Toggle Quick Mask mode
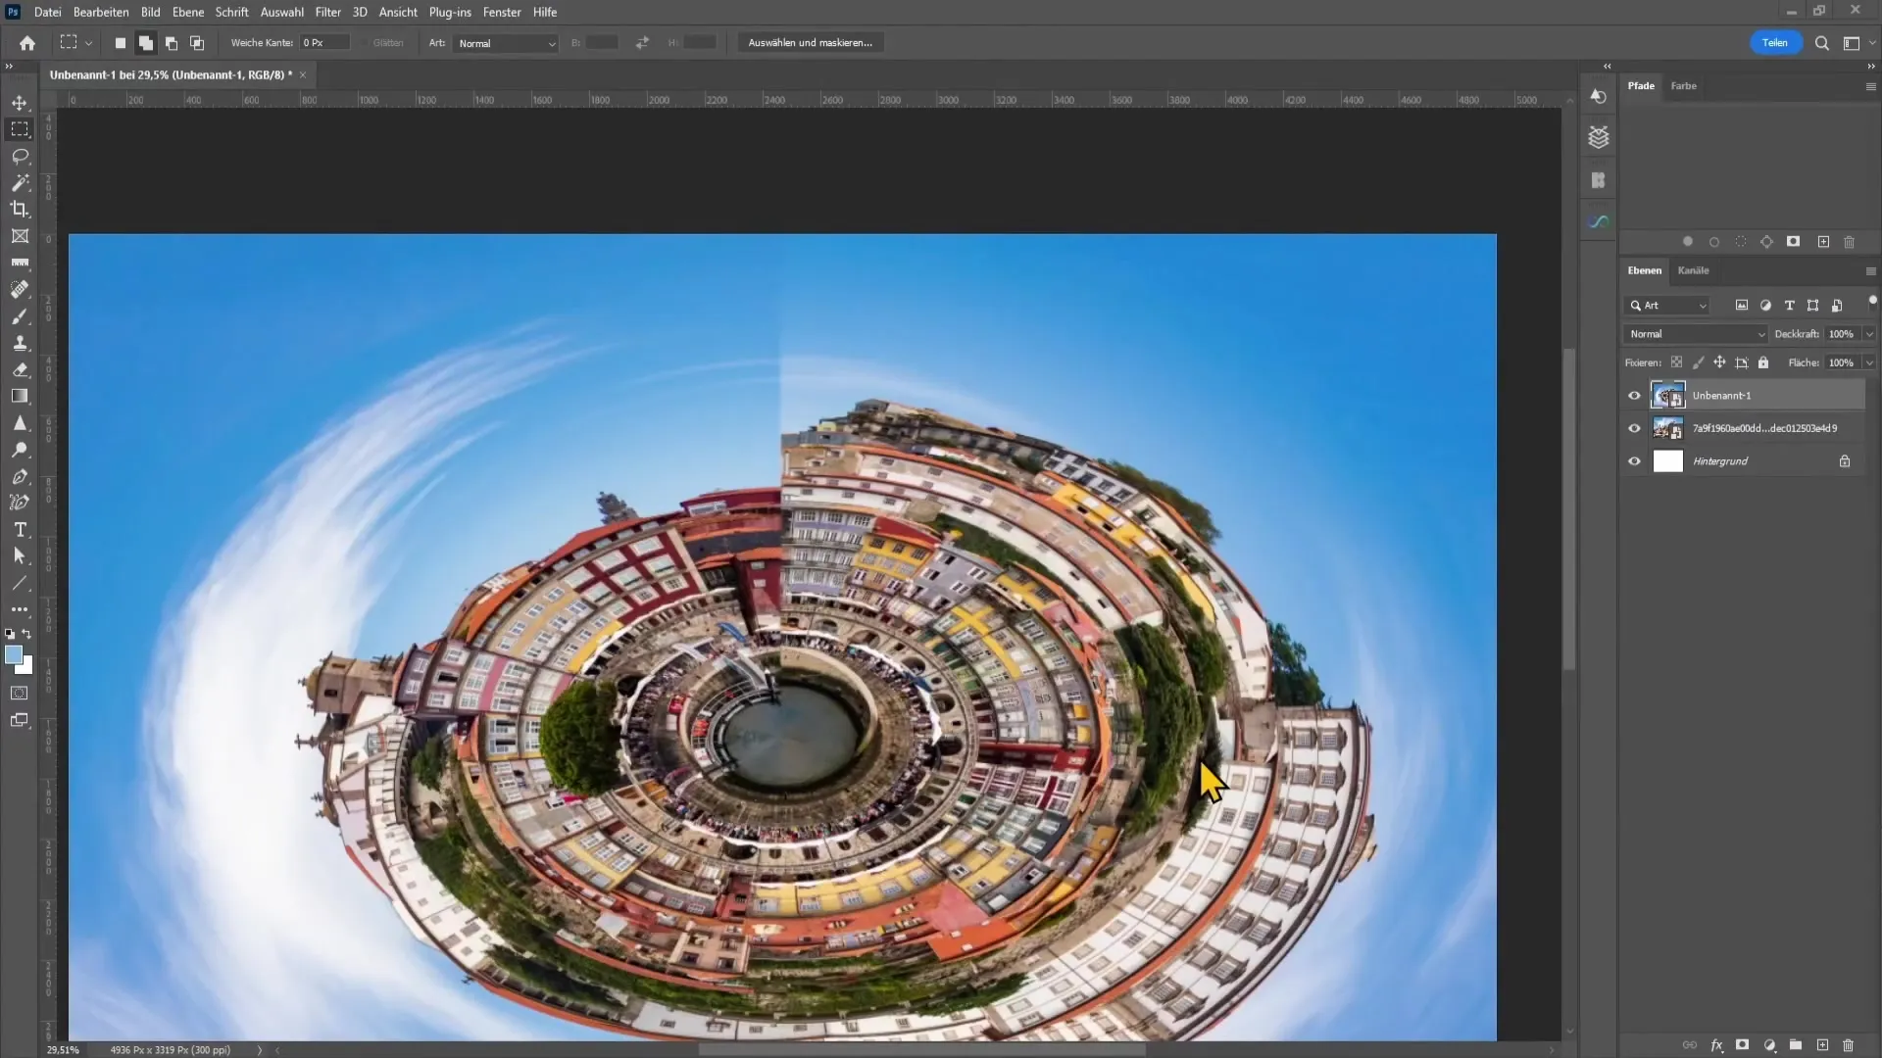Screen dimensions: 1882x1058 [20, 693]
